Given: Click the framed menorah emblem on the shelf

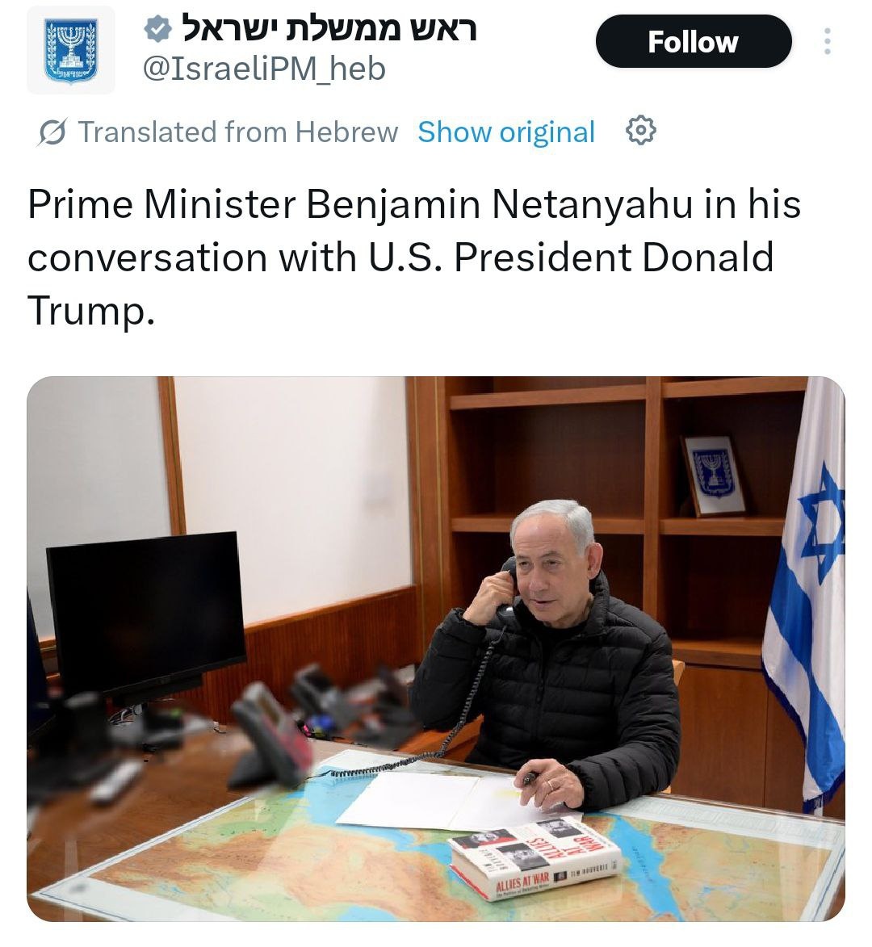Looking at the screenshot, I should [x=715, y=476].
